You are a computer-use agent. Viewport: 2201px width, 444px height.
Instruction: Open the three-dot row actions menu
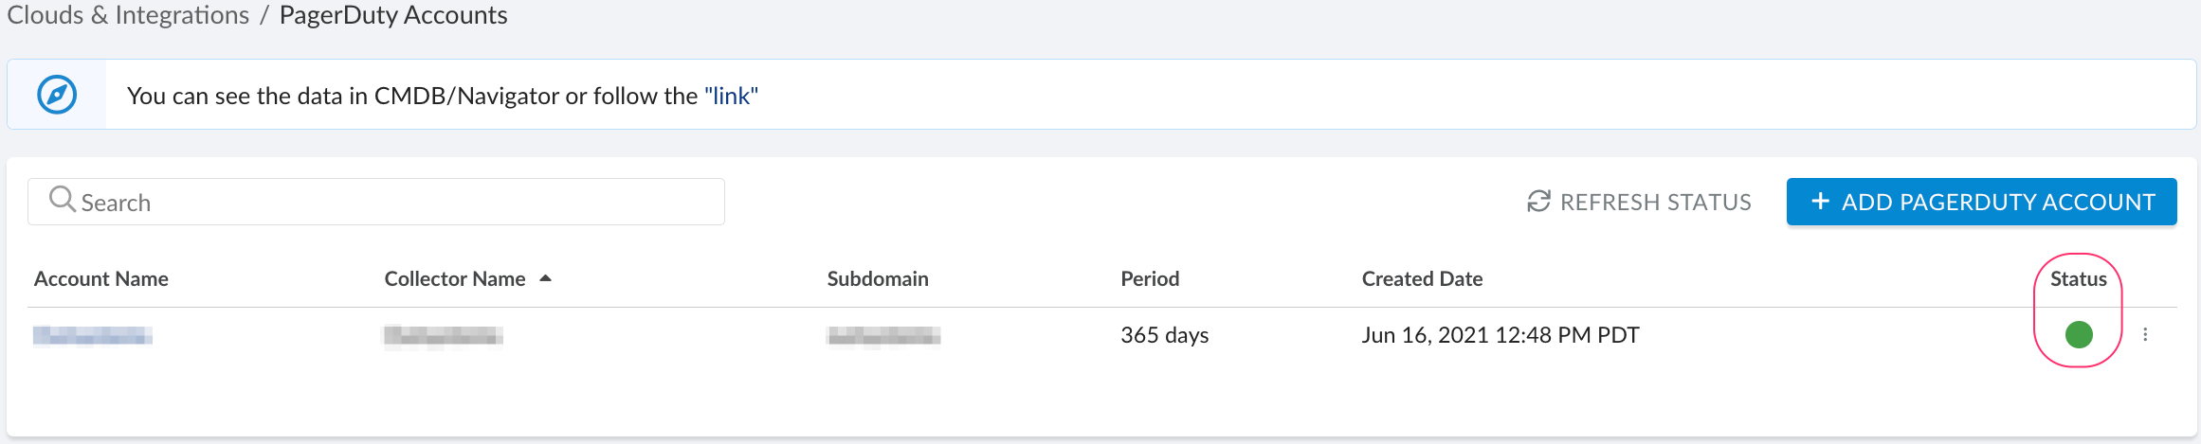click(x=2145, y=334)
